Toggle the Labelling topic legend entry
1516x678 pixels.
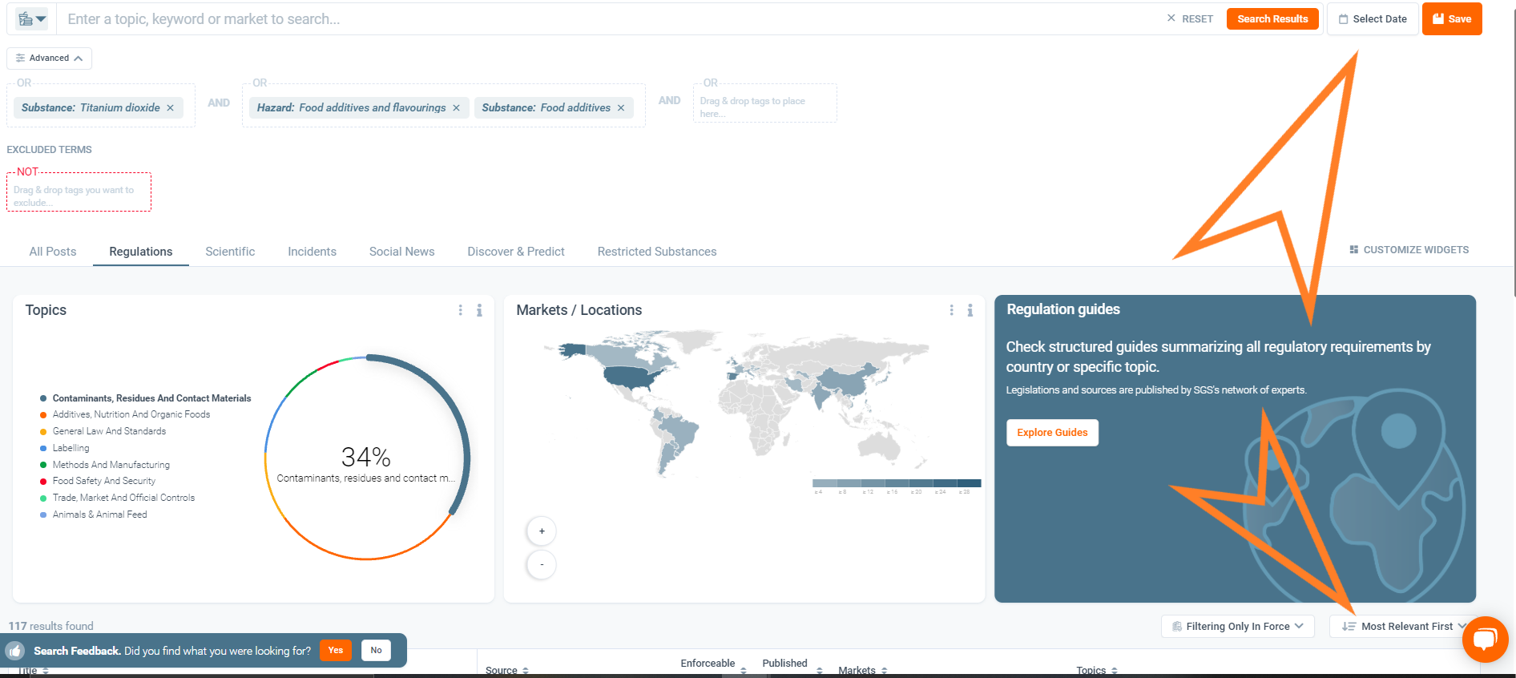click(x=71, y=448)
